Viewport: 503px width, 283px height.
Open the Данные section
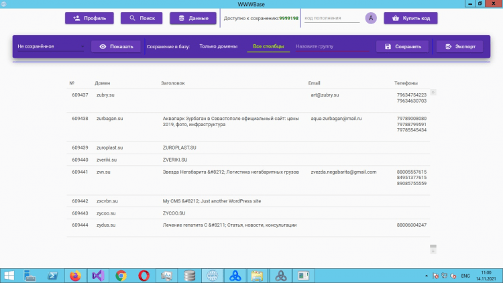(193, 18)
